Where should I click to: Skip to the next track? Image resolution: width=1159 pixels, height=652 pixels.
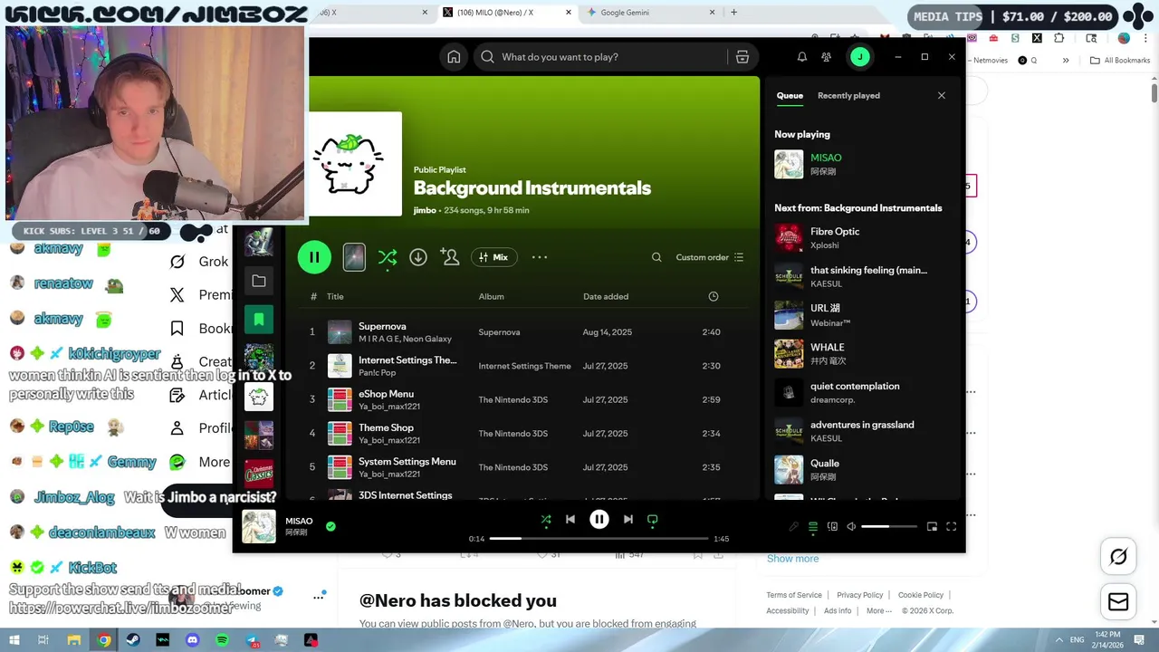pos(627,520)
